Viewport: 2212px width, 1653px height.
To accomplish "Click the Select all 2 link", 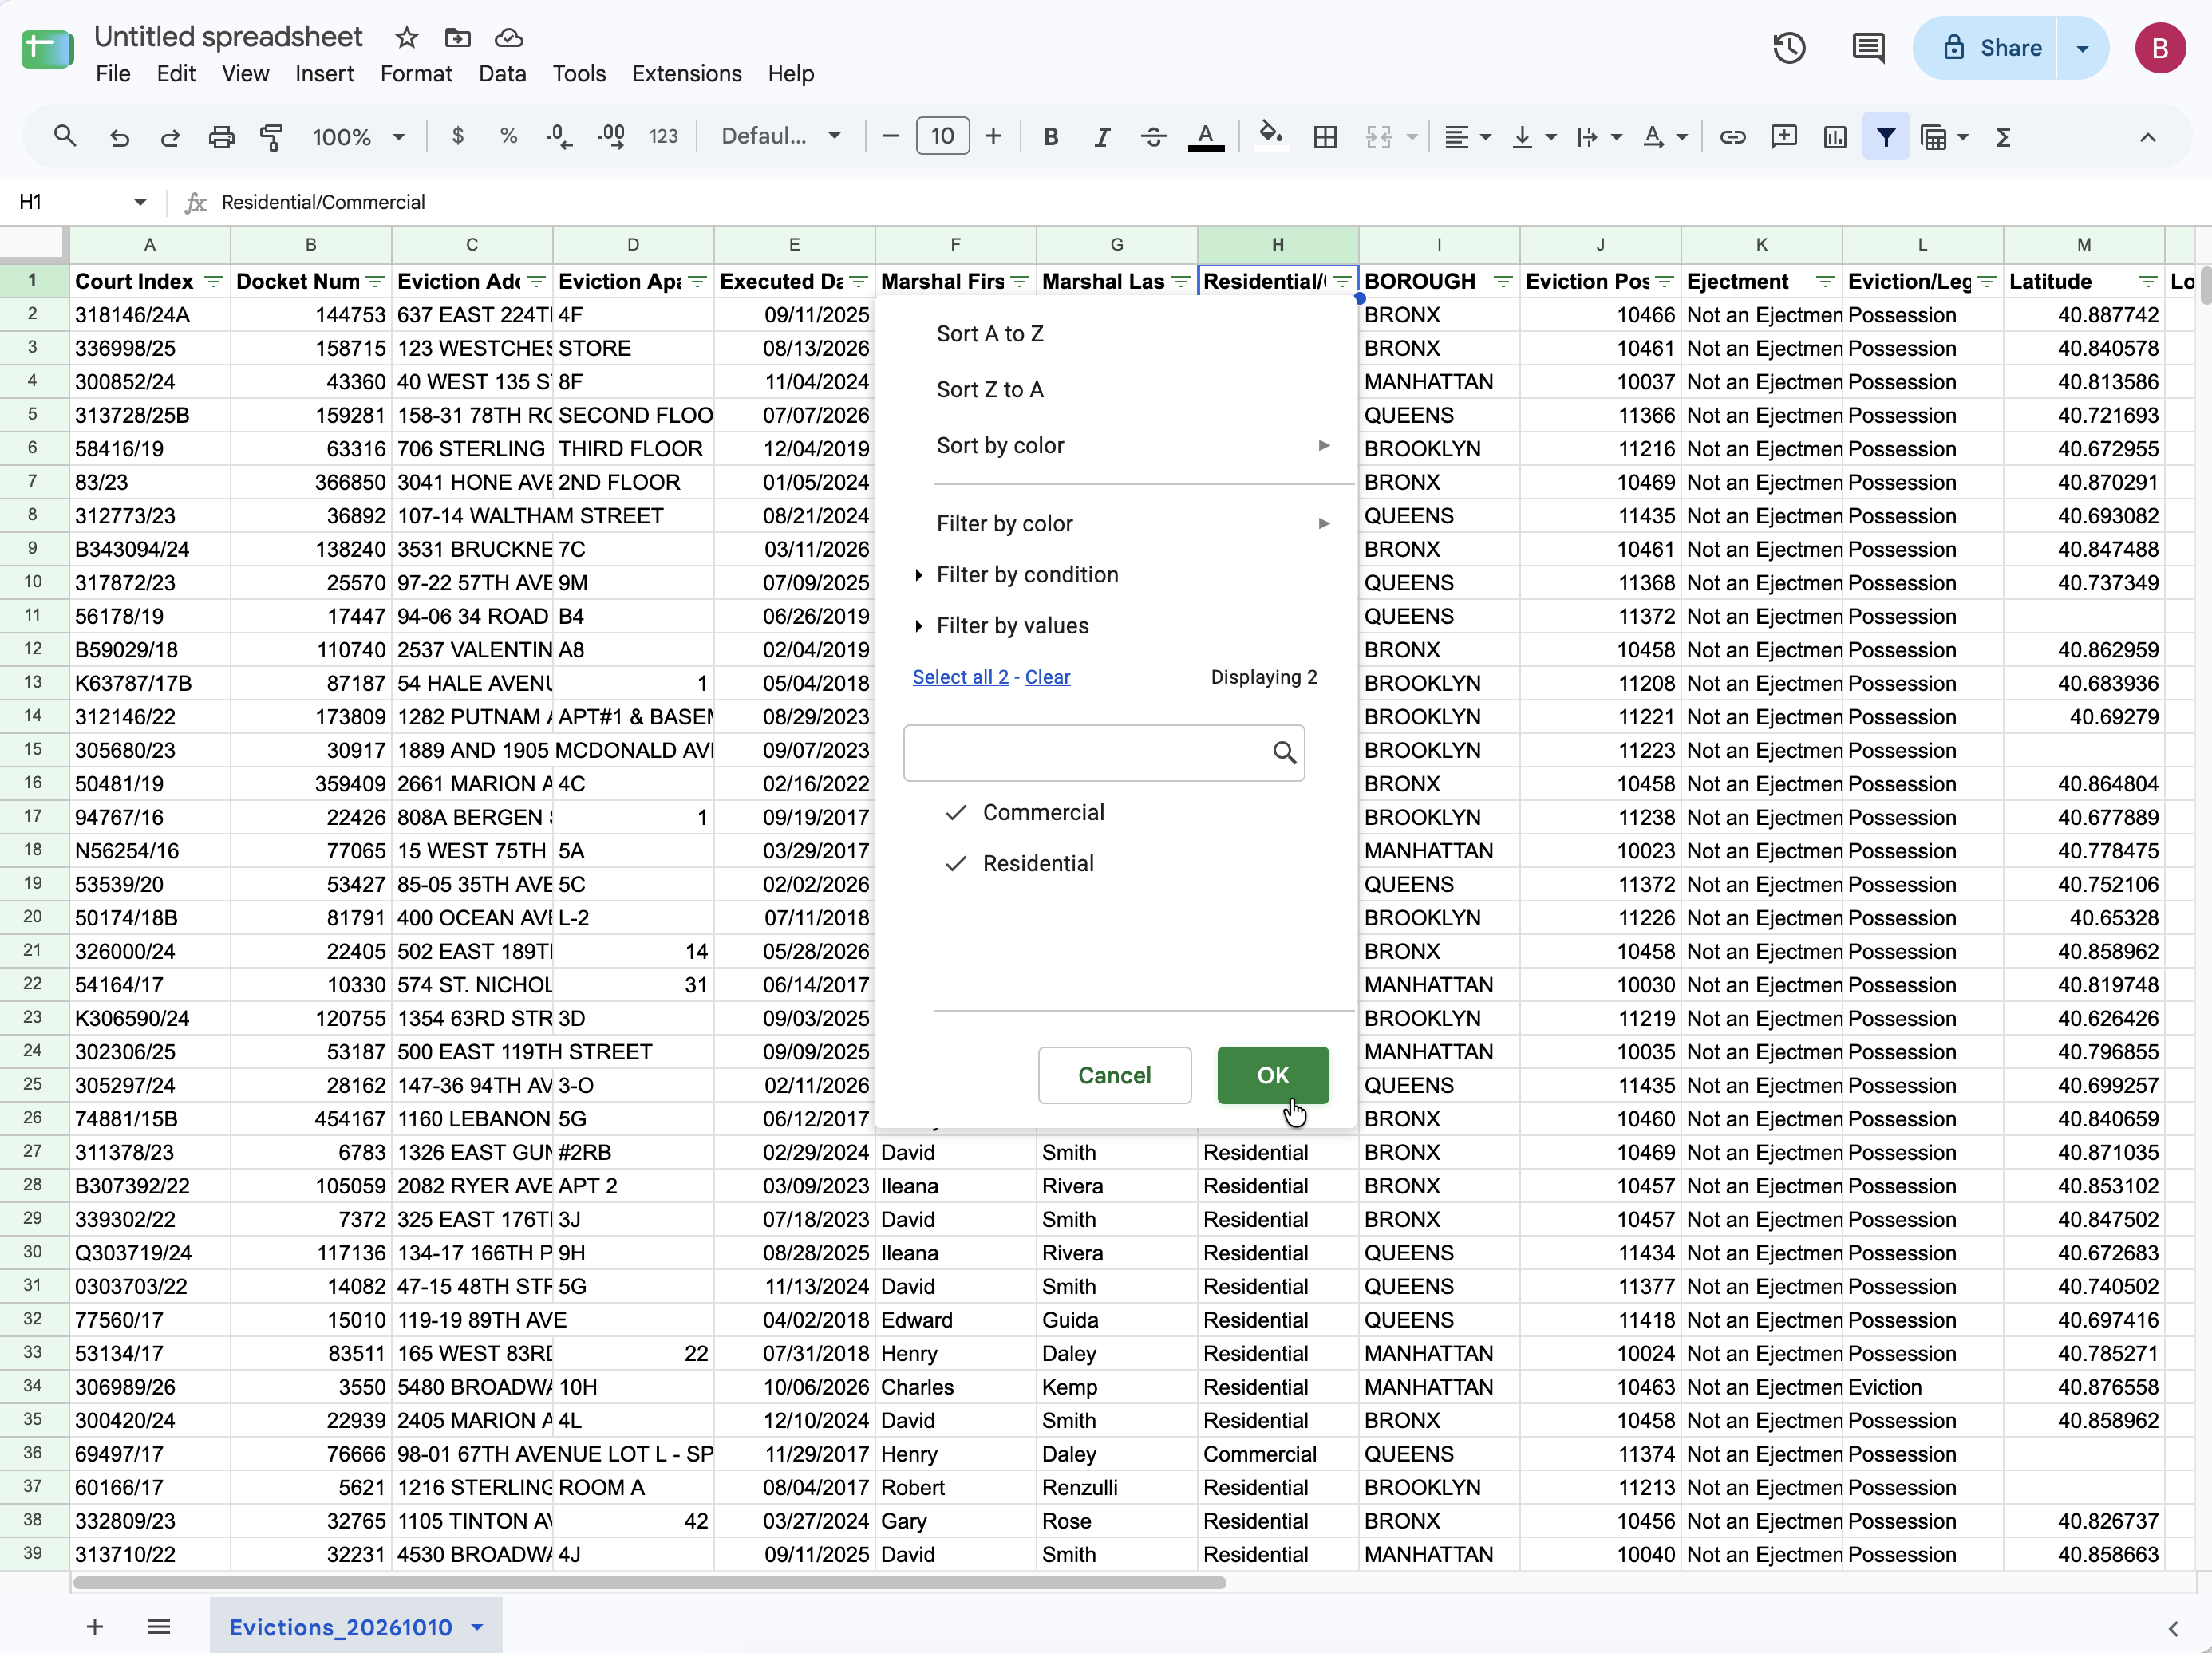I will click(x=960, y=677).
